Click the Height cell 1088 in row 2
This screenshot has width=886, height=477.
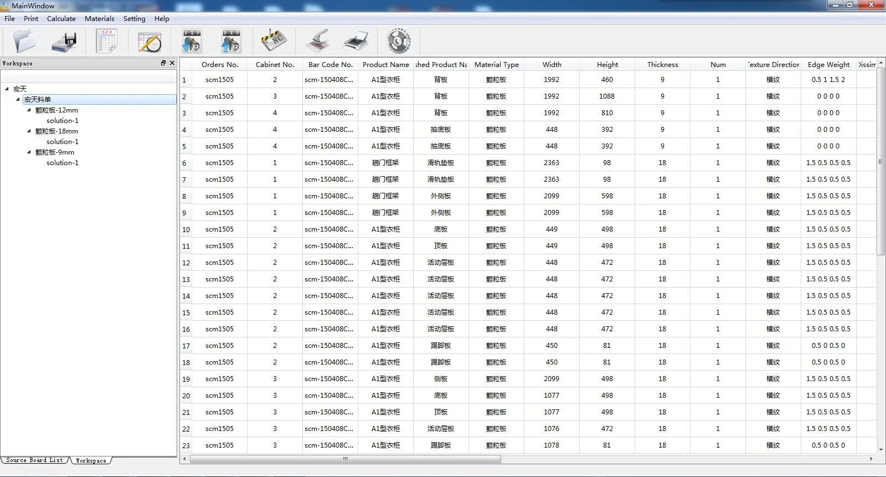(607, 96)
